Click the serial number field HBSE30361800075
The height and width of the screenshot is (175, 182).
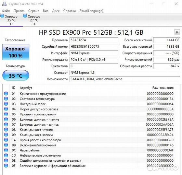[x=94, y=47]
